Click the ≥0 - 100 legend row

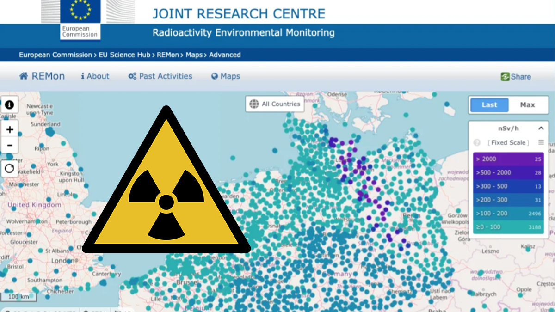tap(508, 227)
